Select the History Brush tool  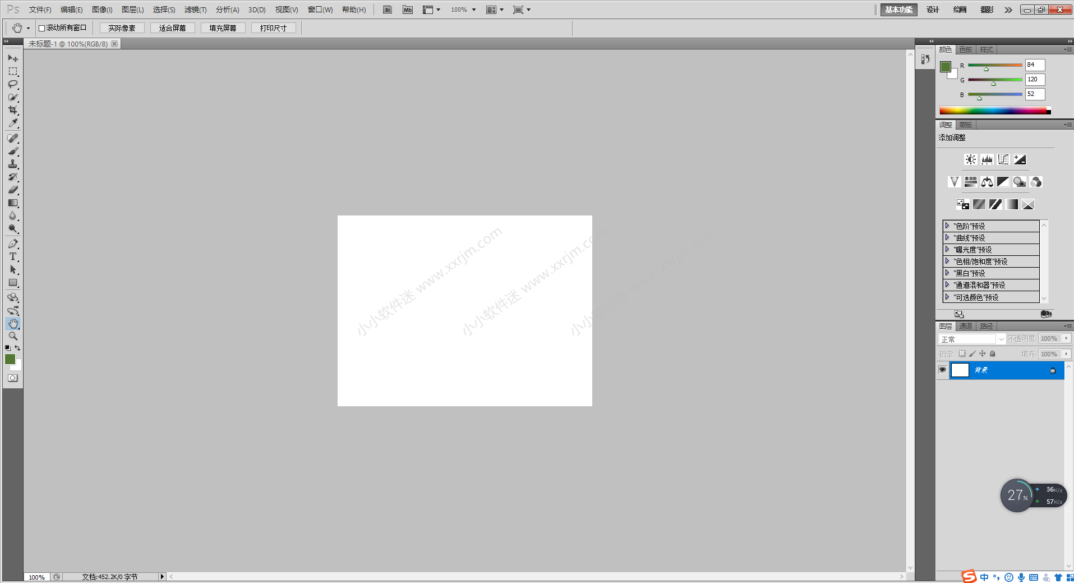pyautogui.click(x=13, y=177)
